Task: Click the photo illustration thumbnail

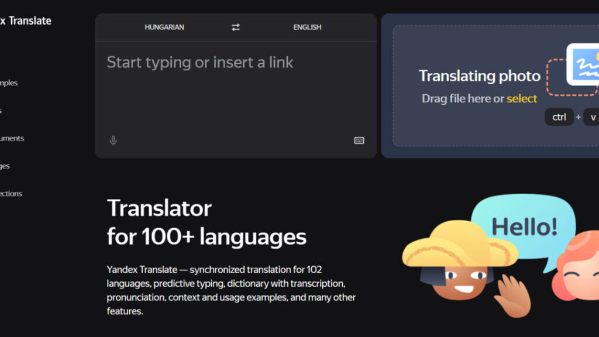Action: tap(583, 64)
